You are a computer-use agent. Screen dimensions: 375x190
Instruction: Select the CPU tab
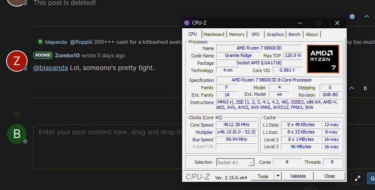tap(192, 34)
